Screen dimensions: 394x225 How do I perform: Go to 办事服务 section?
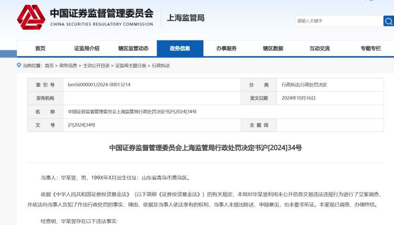[226, 48]
